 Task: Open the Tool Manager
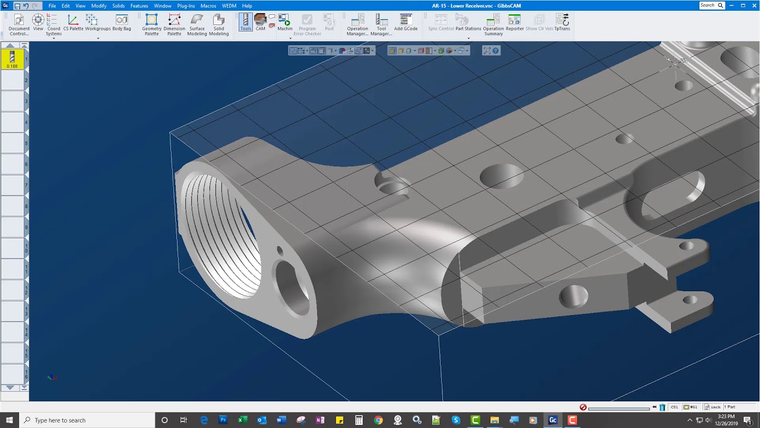tap(381, 25)
